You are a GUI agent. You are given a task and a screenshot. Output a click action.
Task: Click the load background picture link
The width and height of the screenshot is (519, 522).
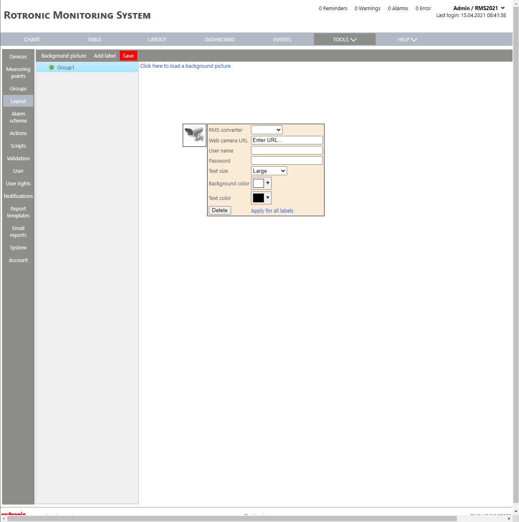(x=185, y=66)
